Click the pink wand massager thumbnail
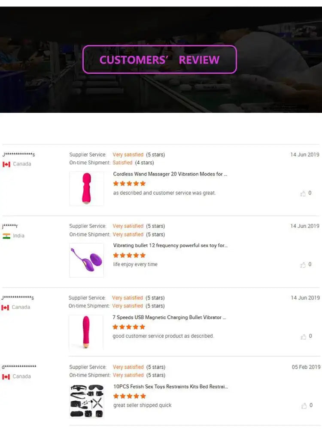The height and width of the screenshot is (436, 322). tap(86, 188)
